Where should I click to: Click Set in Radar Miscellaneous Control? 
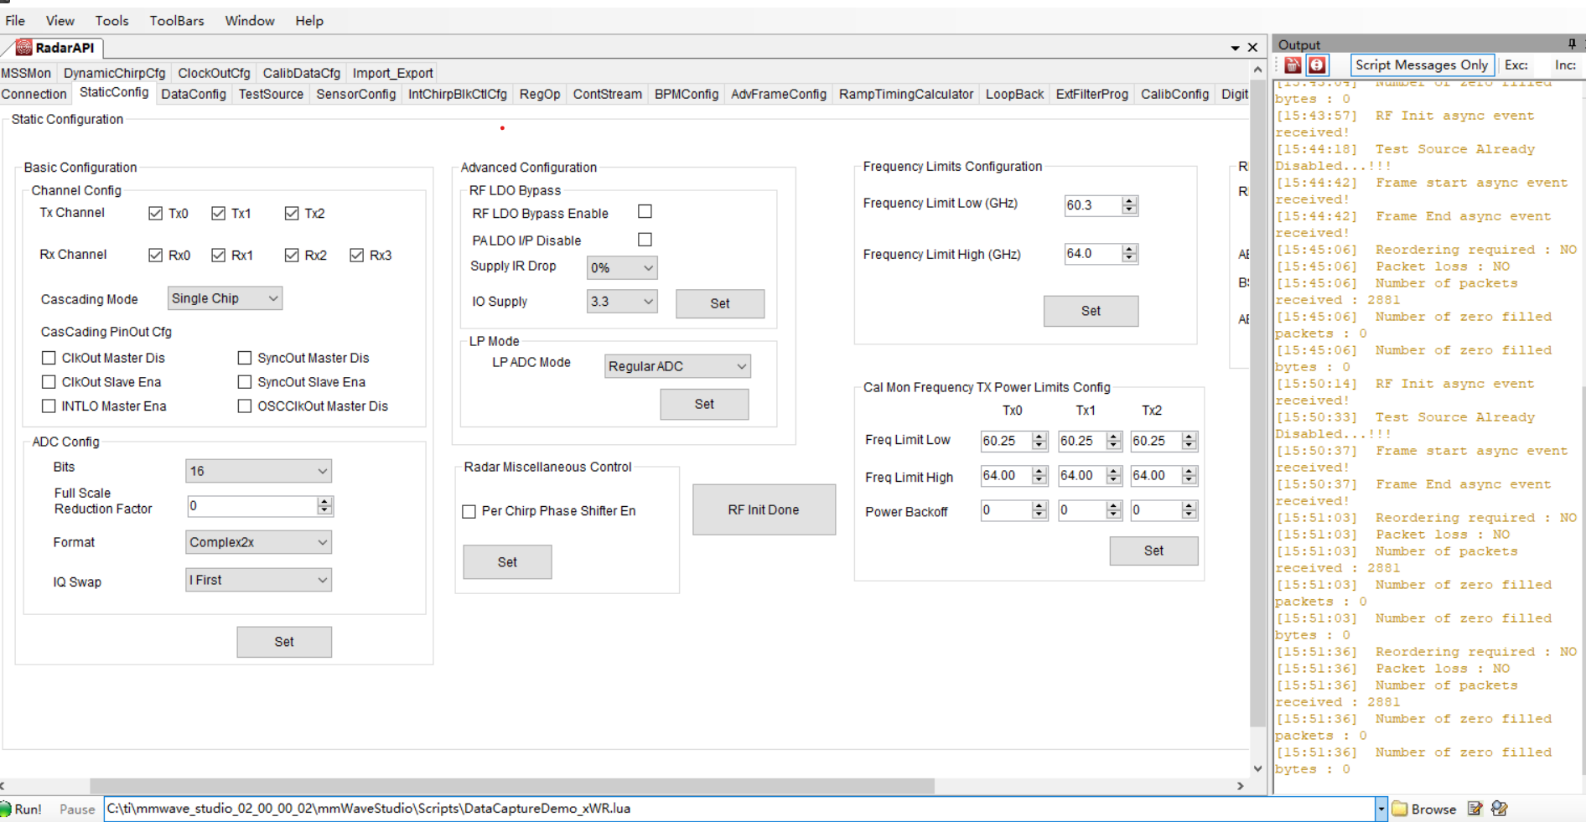tap(507, 562)
